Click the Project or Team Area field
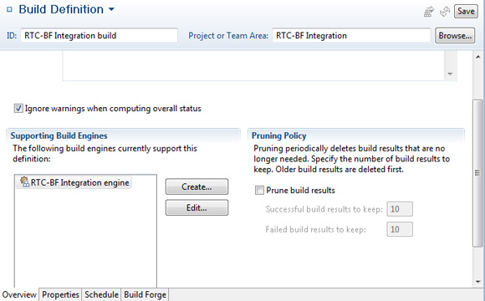485x301 pixels. [x=351, y=36]
